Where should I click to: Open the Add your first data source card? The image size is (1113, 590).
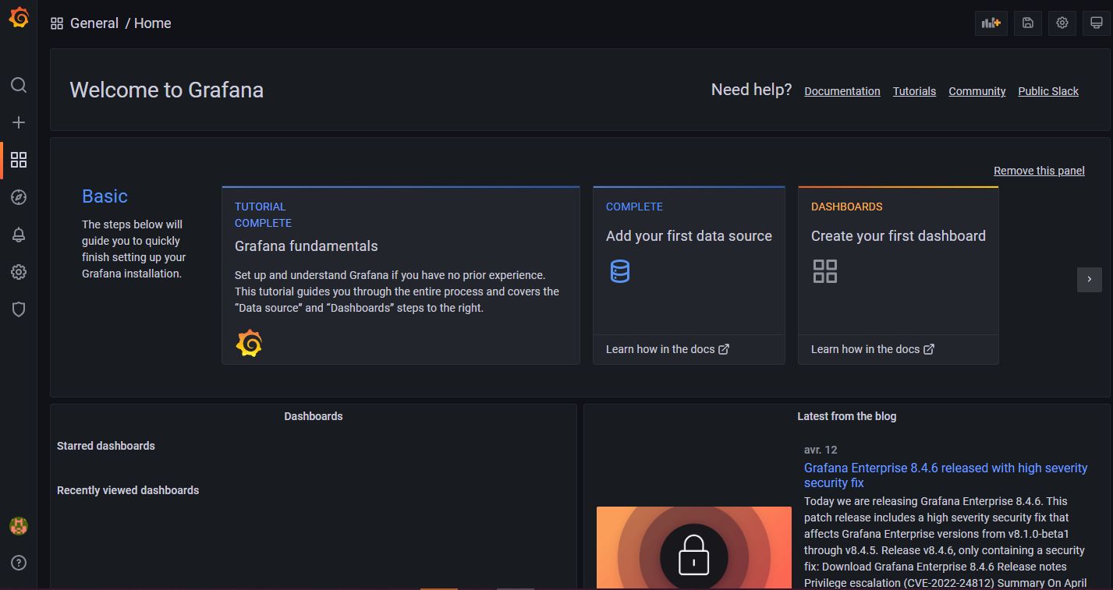point(689,275)
